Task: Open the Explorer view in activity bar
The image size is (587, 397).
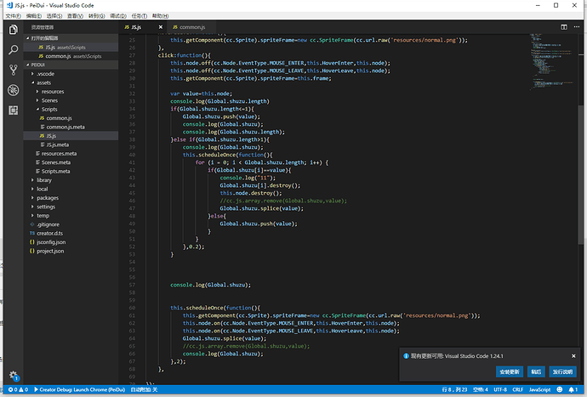Action: 12,31
